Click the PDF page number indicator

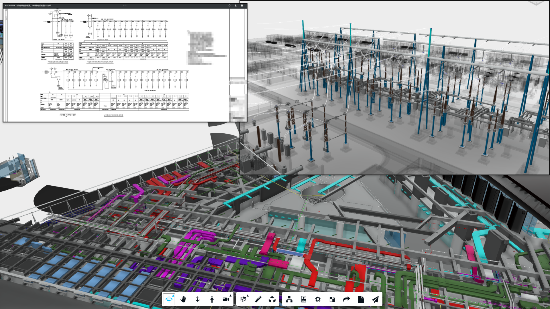(125, 5)
